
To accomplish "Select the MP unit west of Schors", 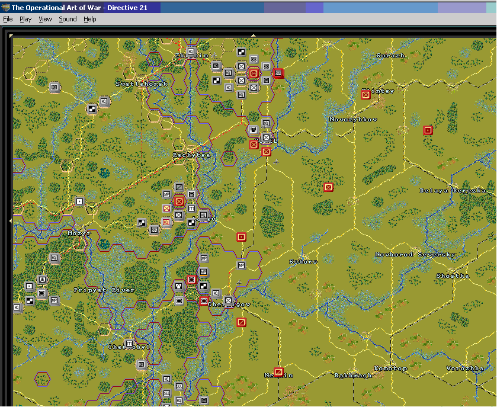I will click(x=241, y=265).
